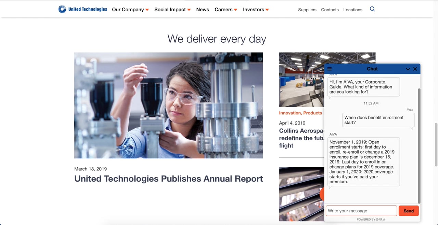Open the Locations link
This screenshot has width=438, height=225.
pos(353,10)
